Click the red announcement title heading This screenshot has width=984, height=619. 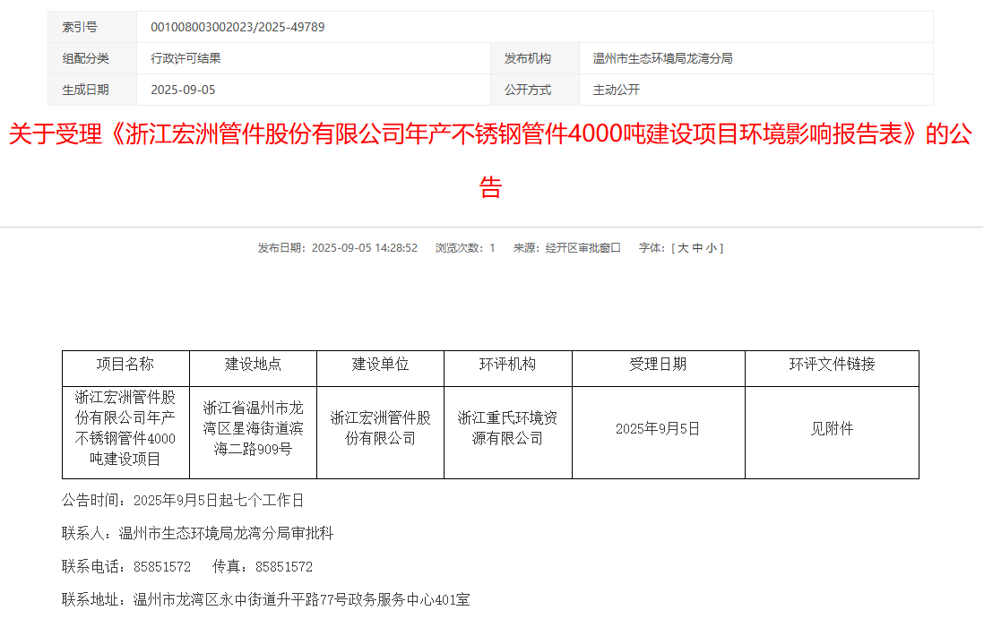[x=490, y=135]
